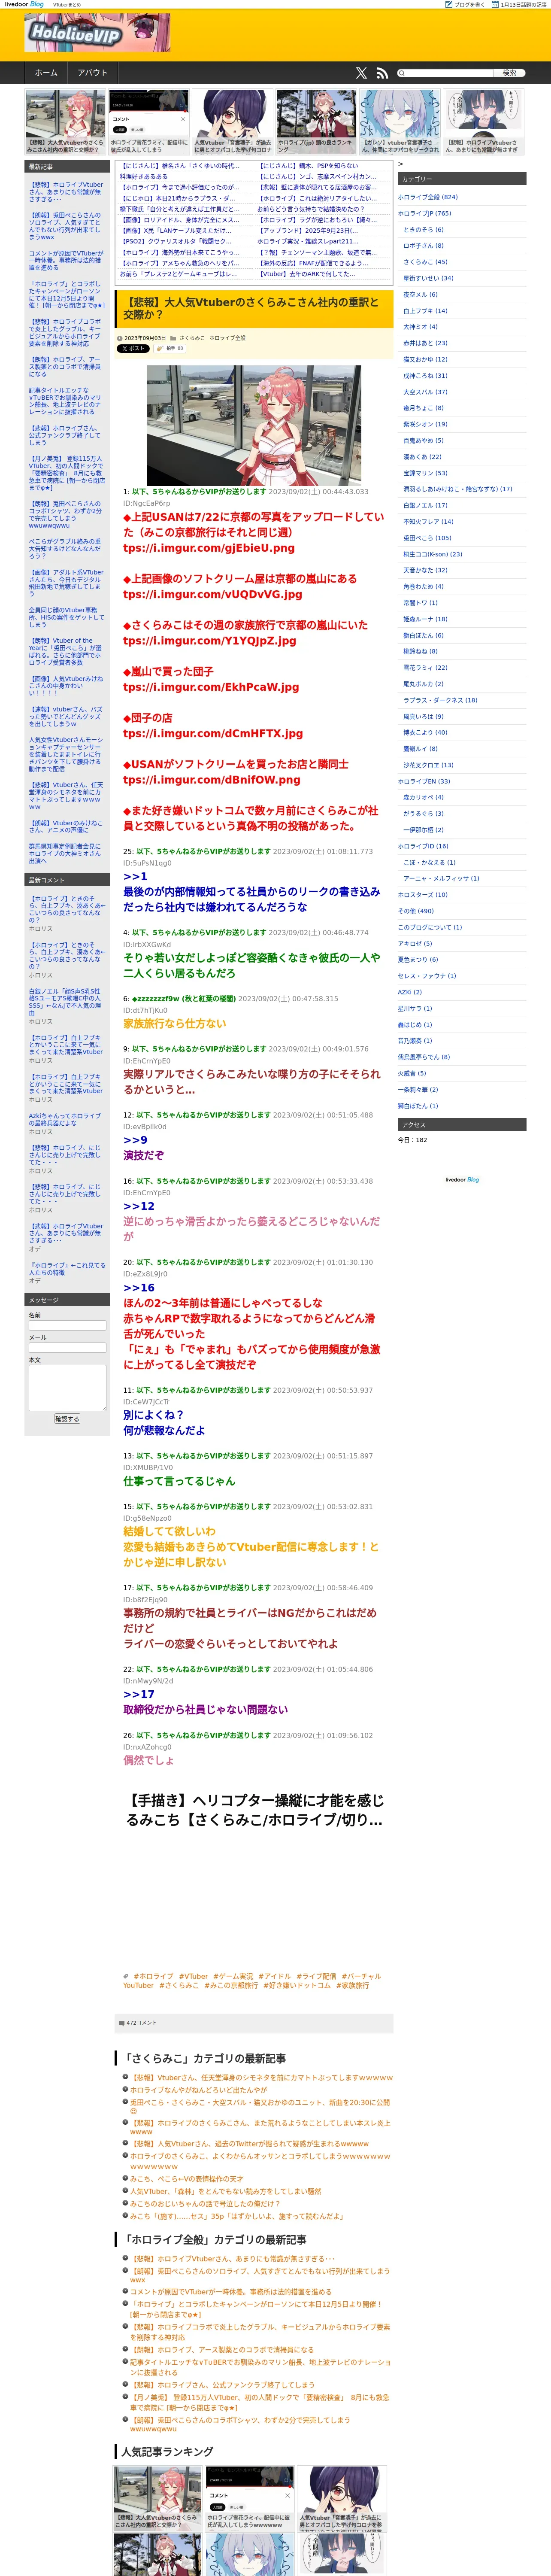Image resolution: width=551 pixels, height=2576 pixels.
Task: Open the article main image of Sakura Miko
Action: pos(255,425)
